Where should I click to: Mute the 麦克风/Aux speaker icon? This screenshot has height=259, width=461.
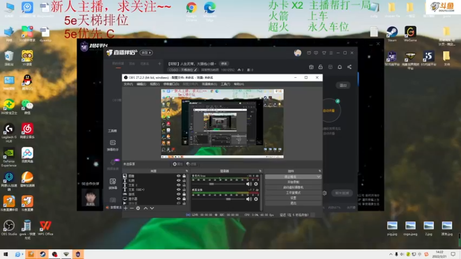click(x=249, y=184)
